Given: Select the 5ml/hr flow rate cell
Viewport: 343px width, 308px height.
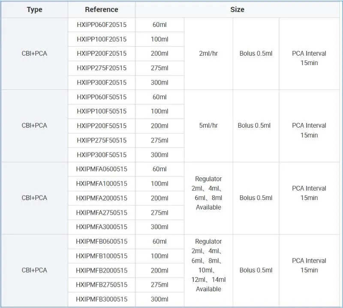Looking at the screenshot, I should click(208, 126).
